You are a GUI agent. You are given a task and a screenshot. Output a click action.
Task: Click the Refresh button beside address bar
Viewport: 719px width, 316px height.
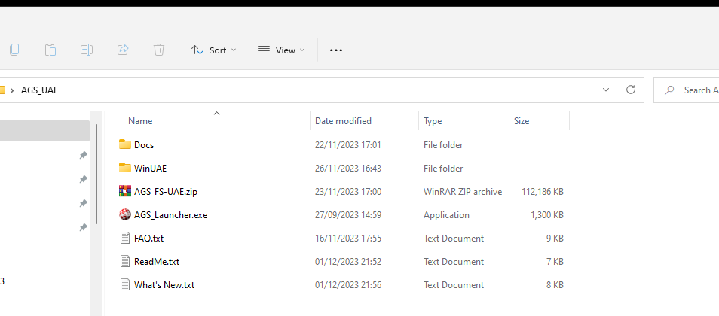click(631, 90)
